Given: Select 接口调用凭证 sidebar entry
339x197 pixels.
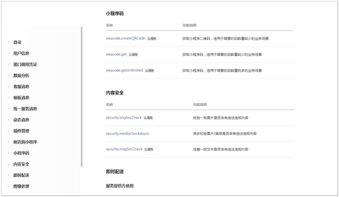Looking at the screenshot, I should pos(25,64).
